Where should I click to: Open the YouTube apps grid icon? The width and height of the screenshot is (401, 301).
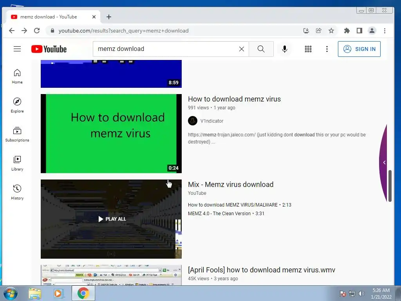[308, 49]
